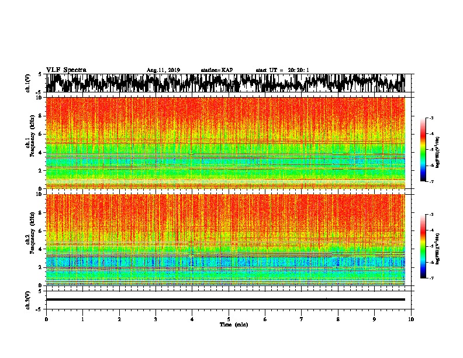This screenshot has height=358, width=463.
Task: Click the ch.1 spectrogram color scale bar
Action: tap(423, 150)
